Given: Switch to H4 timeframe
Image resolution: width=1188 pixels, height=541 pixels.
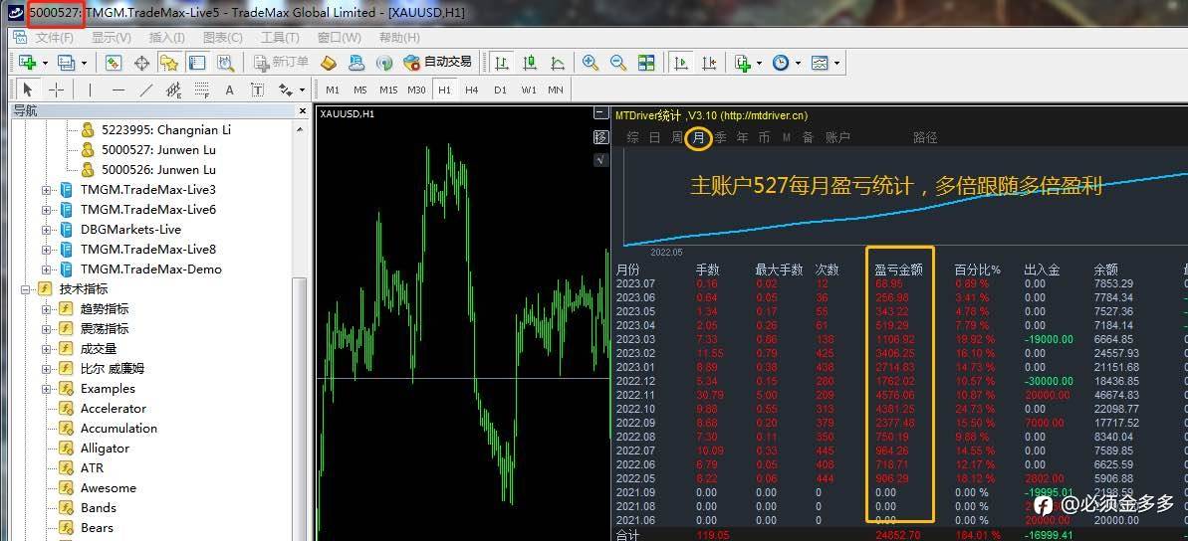Looking at the screenshot, I should tap(472, 90).
